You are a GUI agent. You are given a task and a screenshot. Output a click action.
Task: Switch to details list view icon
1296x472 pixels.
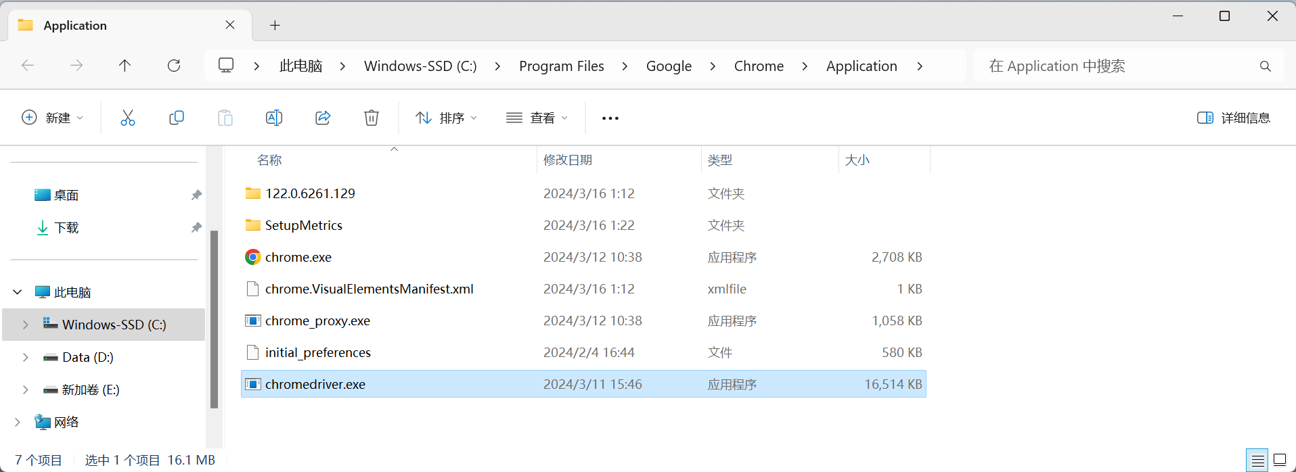[x=1257, y=461]
